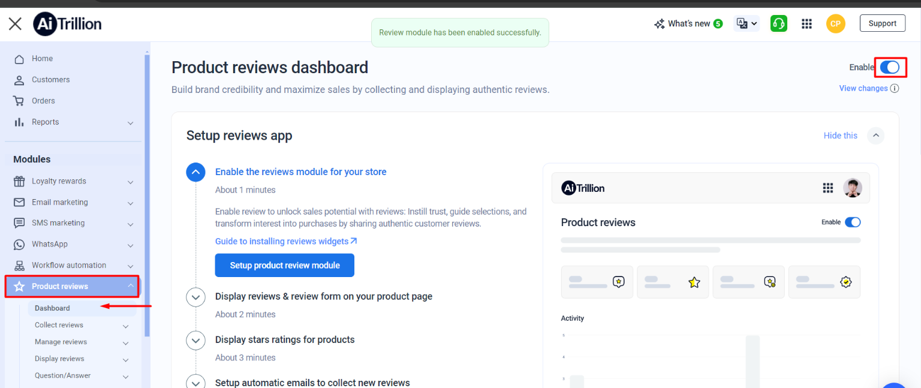921x388 pixels.
Task: Click the Modules section heading in the sidebar
Action: [x=32, y=160]
